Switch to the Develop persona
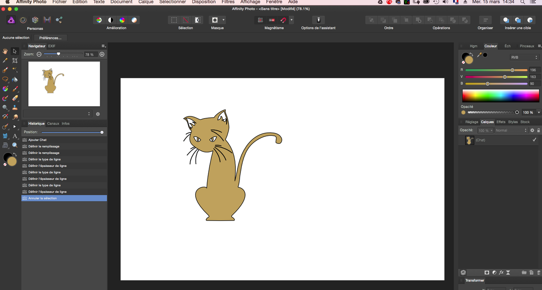 [x=35, y=20]
